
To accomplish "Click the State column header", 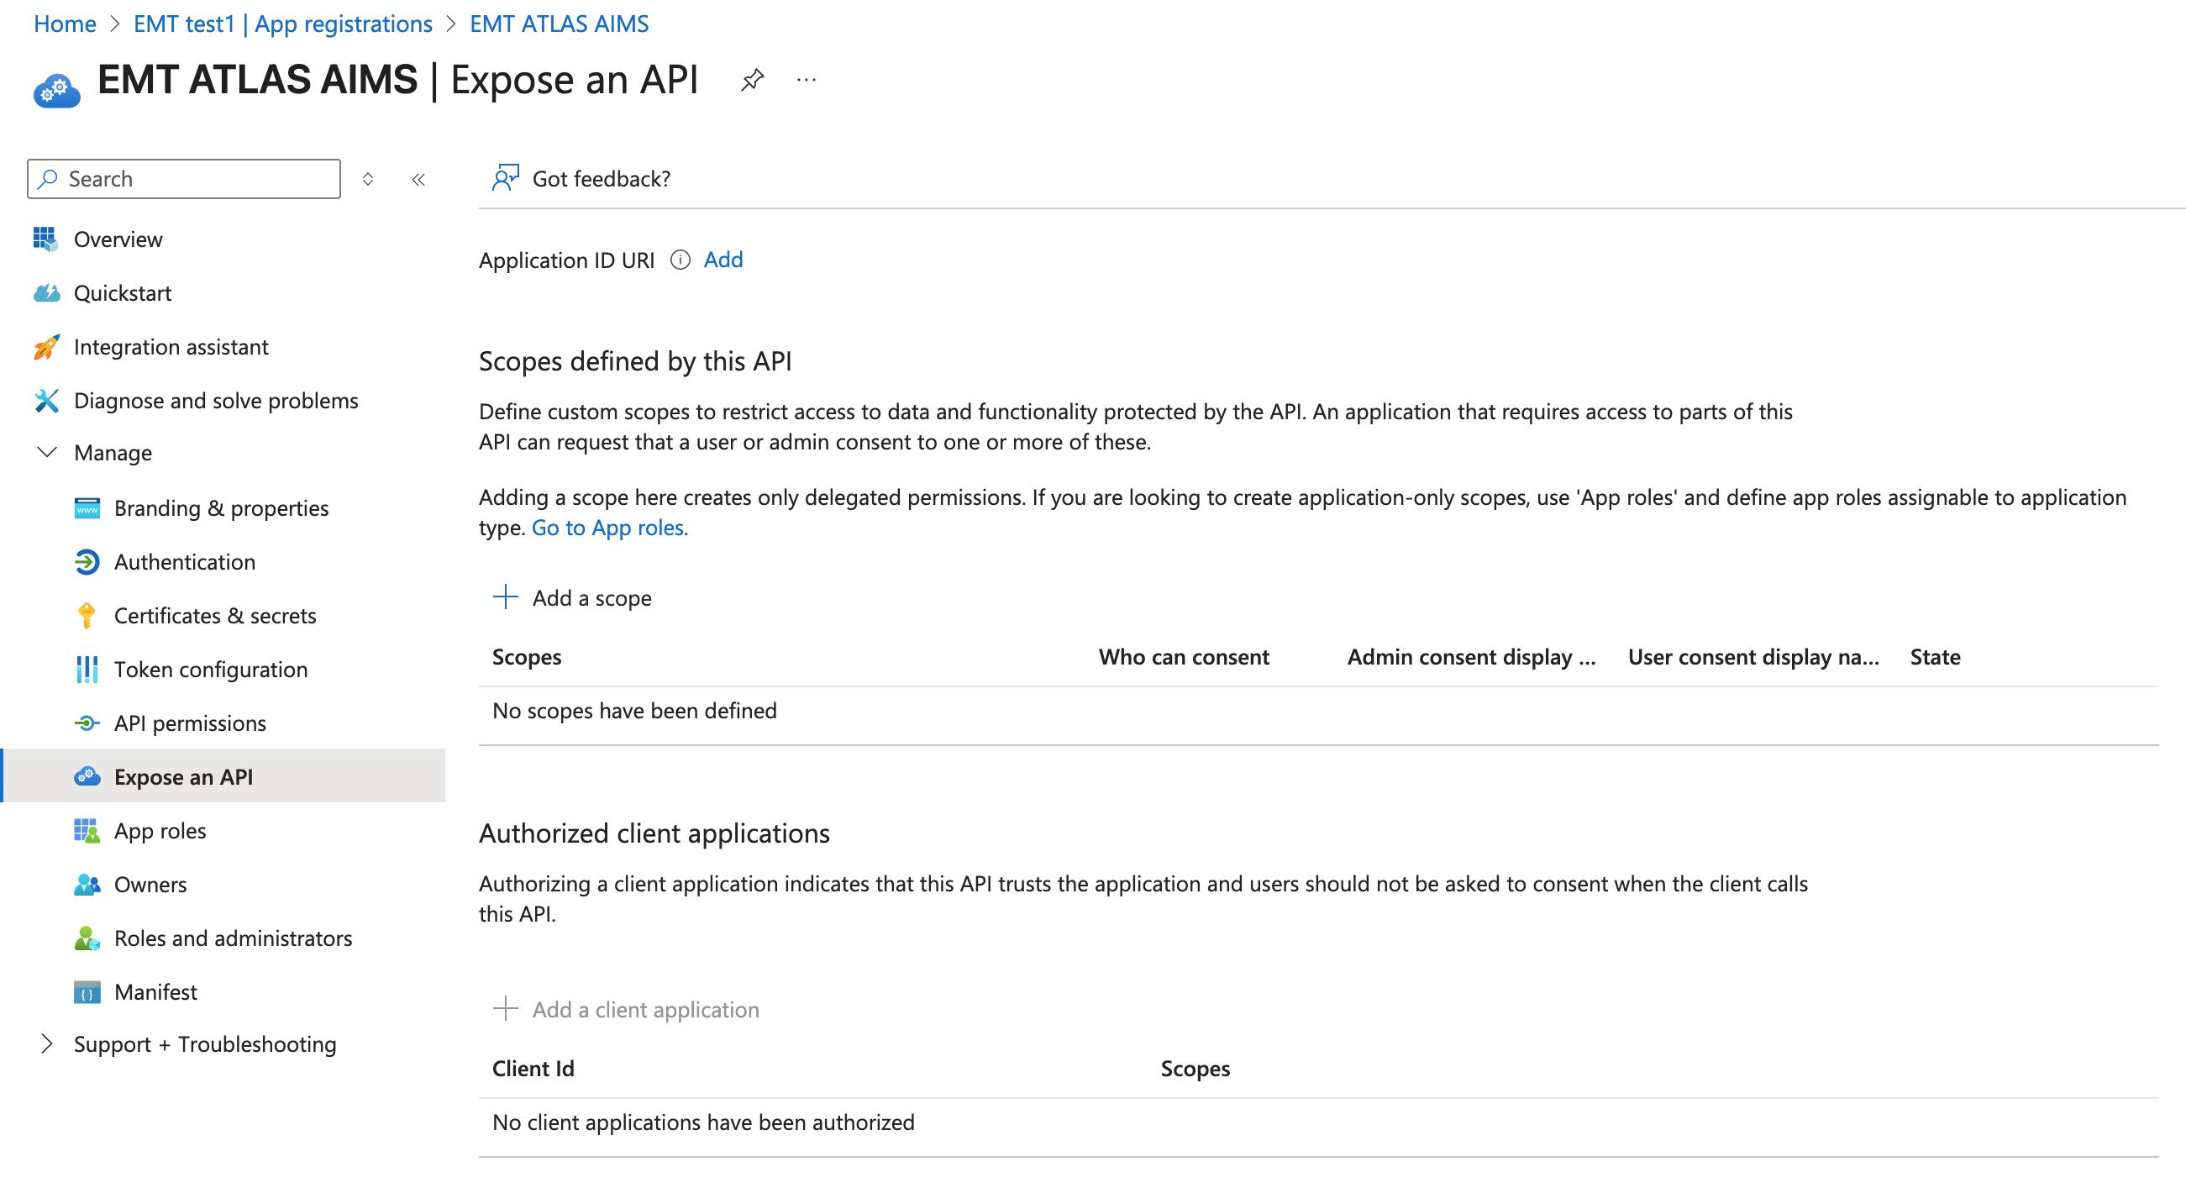I will [x=1935, y=657].
